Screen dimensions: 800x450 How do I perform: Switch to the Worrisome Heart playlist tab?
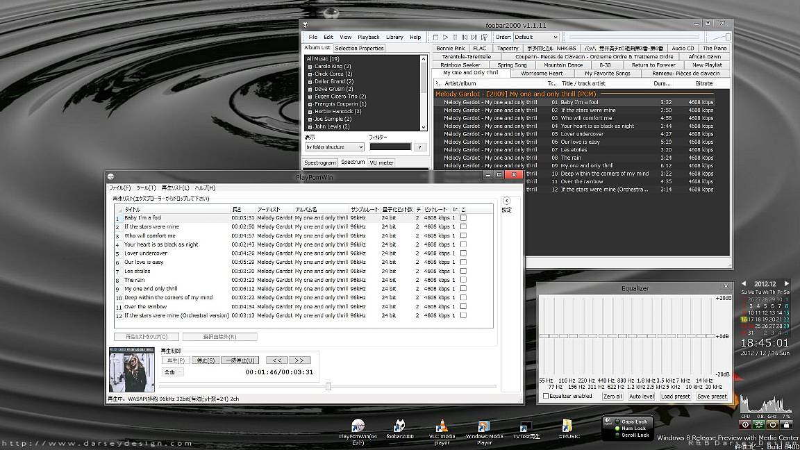tap(542, 73)
